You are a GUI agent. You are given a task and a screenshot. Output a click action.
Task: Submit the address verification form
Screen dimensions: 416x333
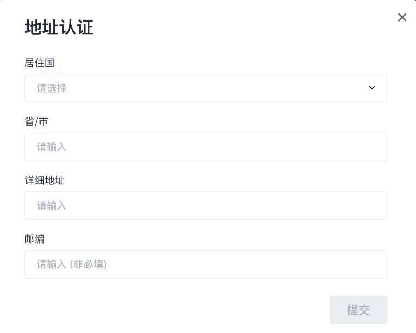(x=358, y=310)
